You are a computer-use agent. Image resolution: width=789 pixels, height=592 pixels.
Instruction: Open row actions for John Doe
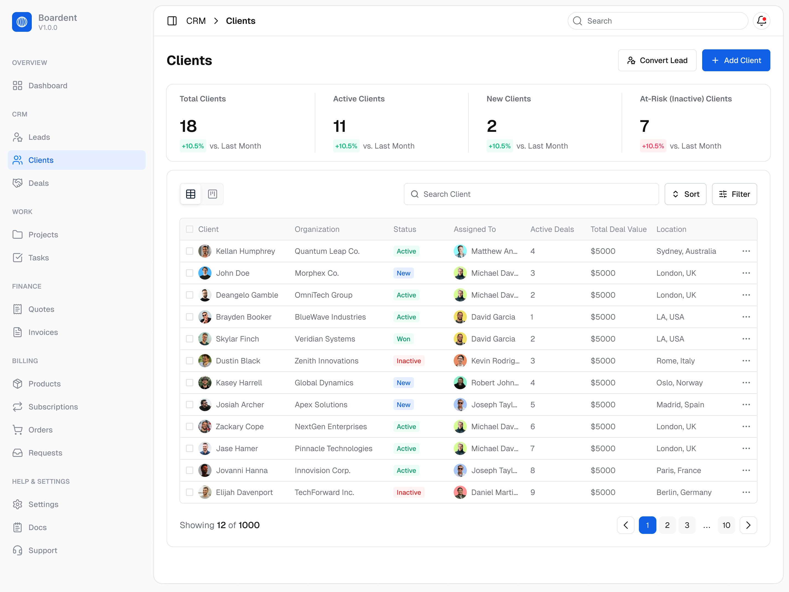click(746, 273)
